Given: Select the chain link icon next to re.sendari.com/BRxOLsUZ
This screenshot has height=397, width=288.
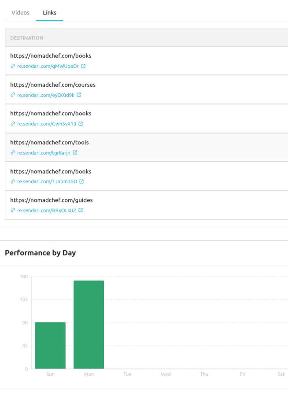Looking at the screenshot, I should [x=12, y=210].
